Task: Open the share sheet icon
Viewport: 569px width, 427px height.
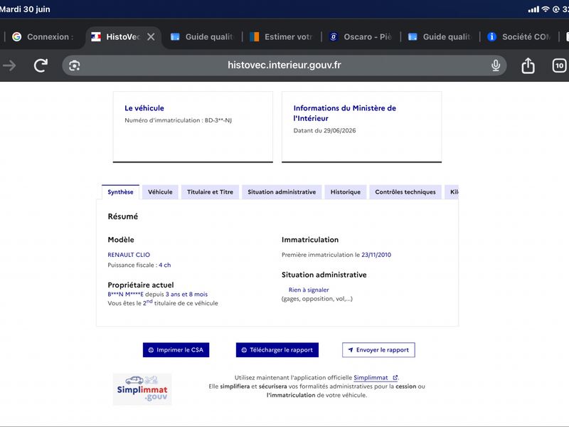Action: pyautogui.click(x=528, y=65)
